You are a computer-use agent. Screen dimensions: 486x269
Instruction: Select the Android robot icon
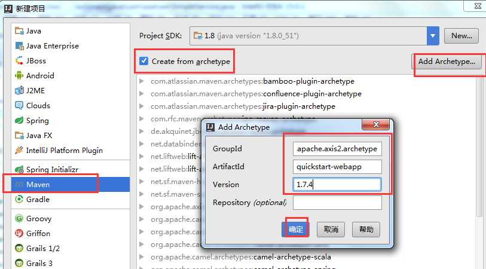pyautogui.click(x=19, y=75)
